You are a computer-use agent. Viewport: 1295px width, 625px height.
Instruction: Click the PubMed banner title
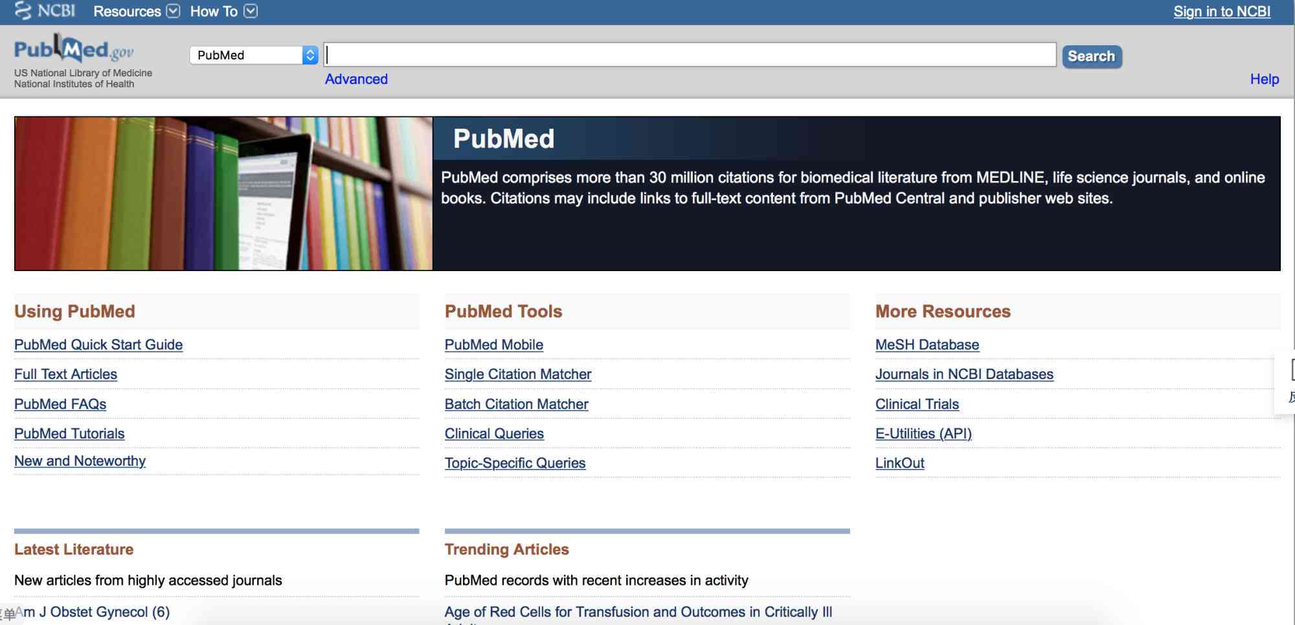(504, 138)
